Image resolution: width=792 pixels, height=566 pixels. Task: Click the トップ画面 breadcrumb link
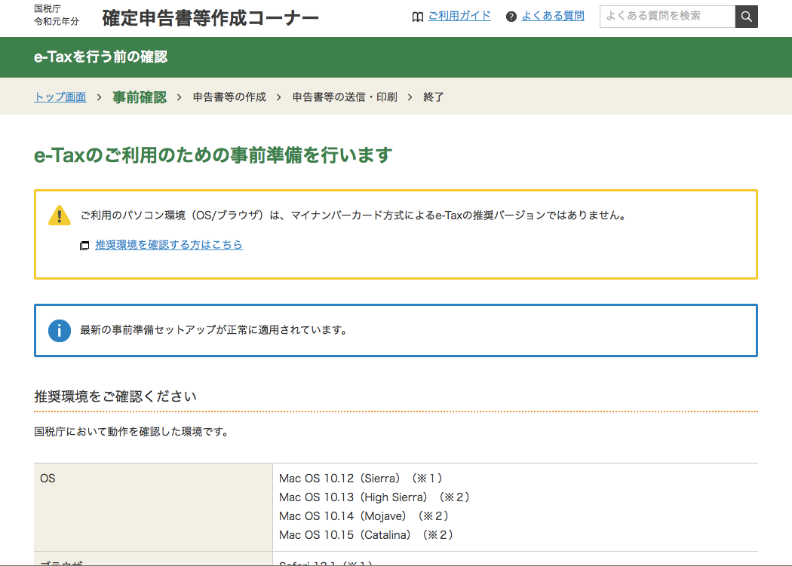tap(59, 96)
